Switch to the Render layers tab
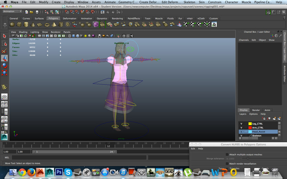 click(x=256, y=110)
